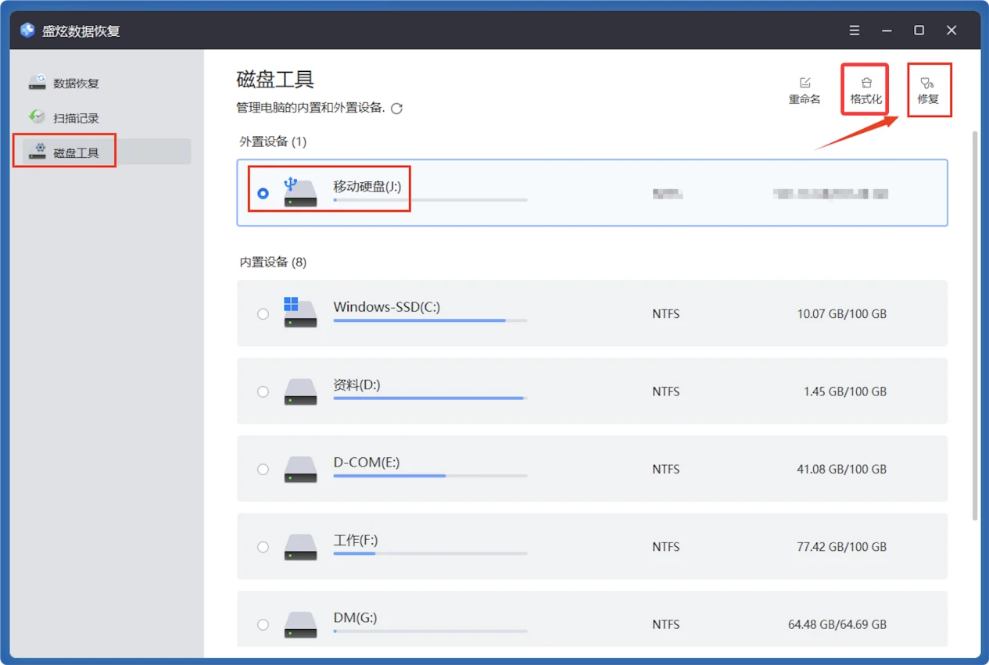Click the DM(G:) drive name
Viewport: 989px width, 665px height.
pos(355,617)
